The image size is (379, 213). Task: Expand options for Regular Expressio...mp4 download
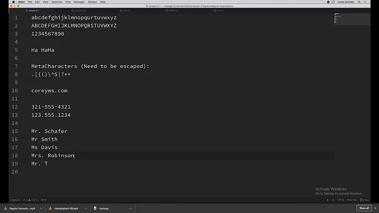41,208
